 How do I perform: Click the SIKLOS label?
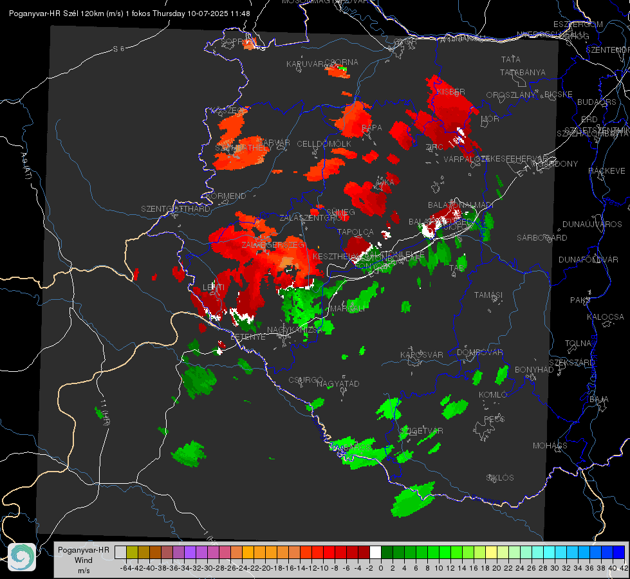[500, 478]
